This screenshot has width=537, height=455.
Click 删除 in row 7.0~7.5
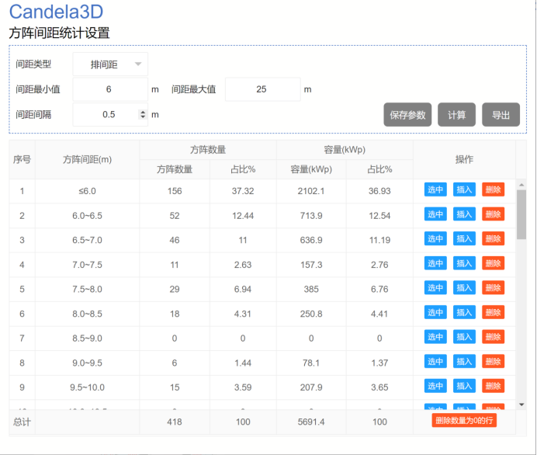pos(493,263)
